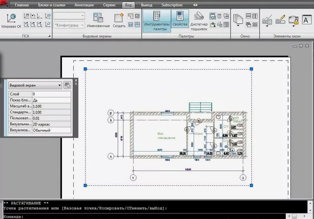Switch to the Сервис tab

pos(109,5)
